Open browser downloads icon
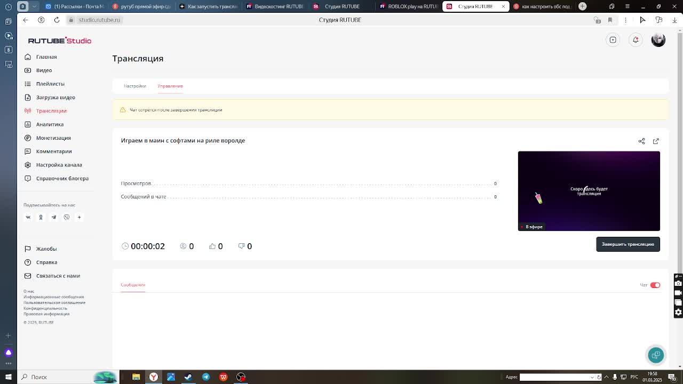The height and width of the screenshot is (384, 683). coord(674,20)
